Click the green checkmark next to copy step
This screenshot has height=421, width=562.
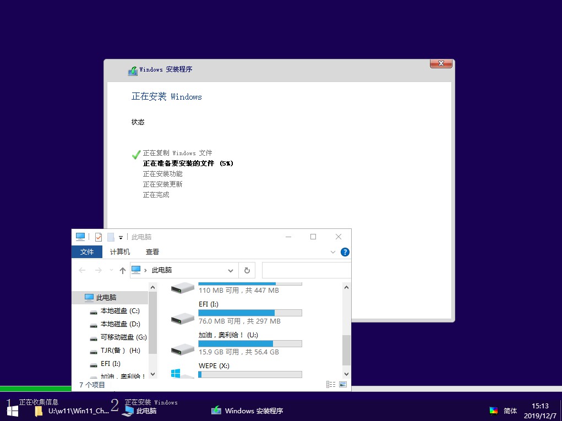[x=136, y=155]
